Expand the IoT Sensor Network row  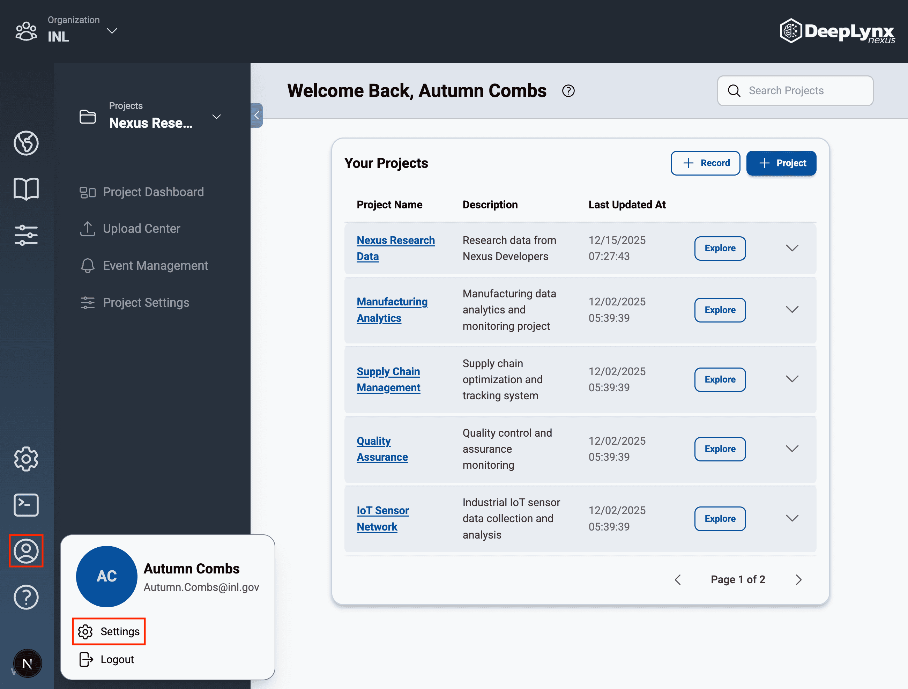click(x=792, y=518)
